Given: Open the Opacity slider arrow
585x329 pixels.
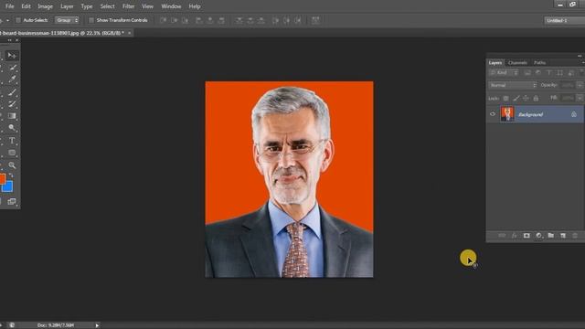Looking at the screenshot, I should tap(580, 85).
